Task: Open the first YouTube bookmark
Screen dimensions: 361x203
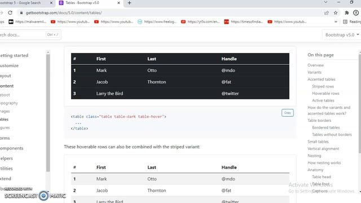Action: point(70,21)
